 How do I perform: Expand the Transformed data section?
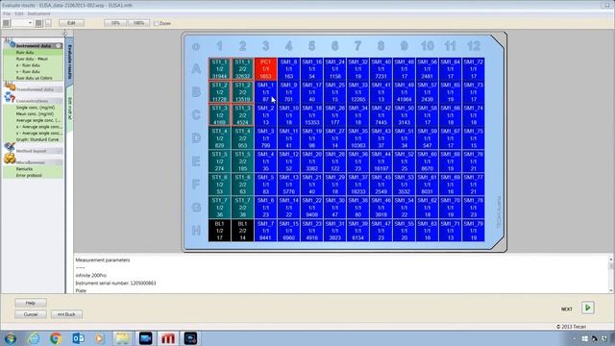click(x=60, y=89)
